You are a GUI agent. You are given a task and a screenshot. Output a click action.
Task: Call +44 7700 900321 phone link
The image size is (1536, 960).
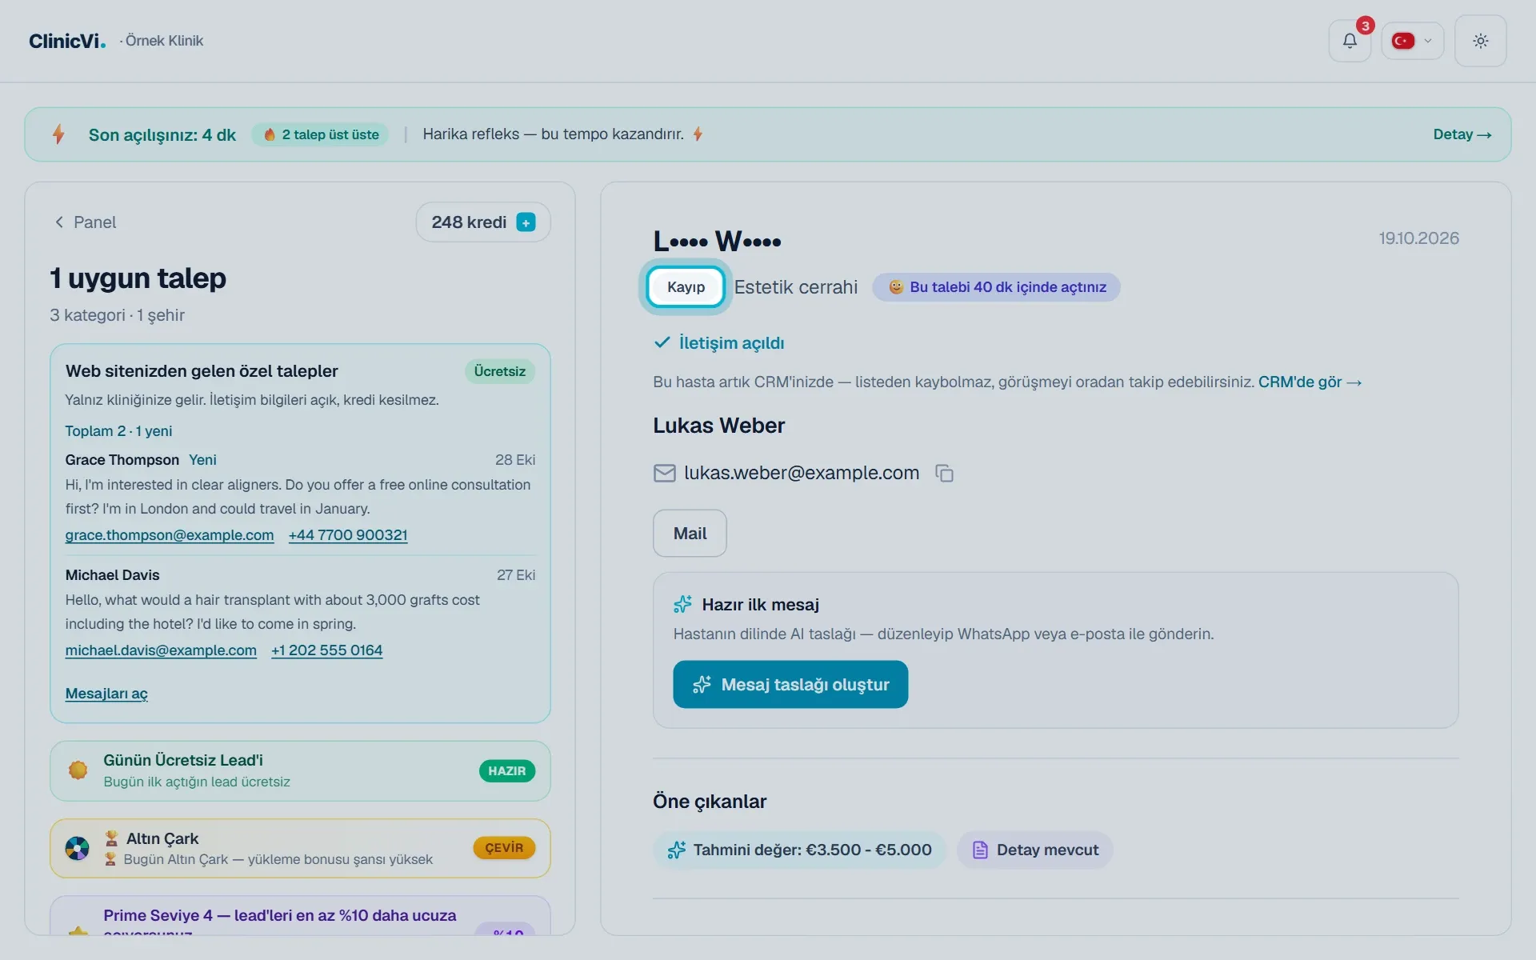348,535
